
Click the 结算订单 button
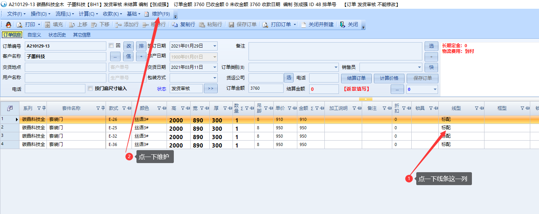[356, 78]
